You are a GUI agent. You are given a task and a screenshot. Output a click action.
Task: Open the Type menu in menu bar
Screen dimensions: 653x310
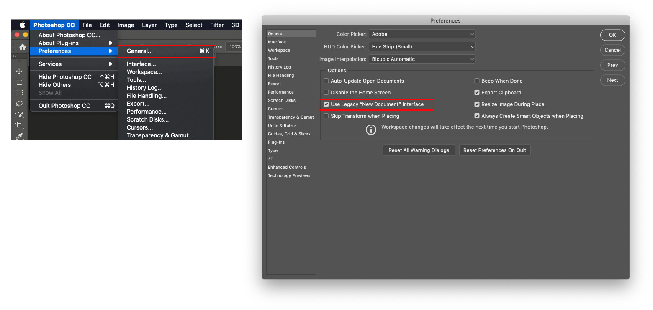point(171,25)
